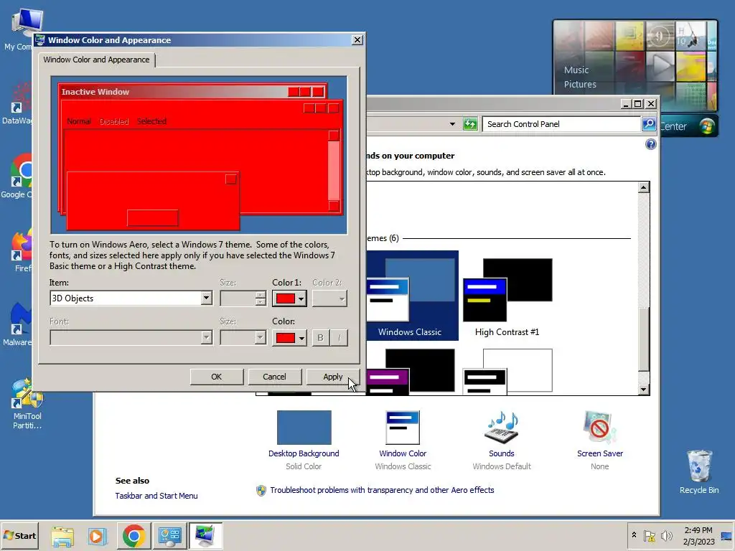Open Google Chrome desktop icon

click(17, 176)
